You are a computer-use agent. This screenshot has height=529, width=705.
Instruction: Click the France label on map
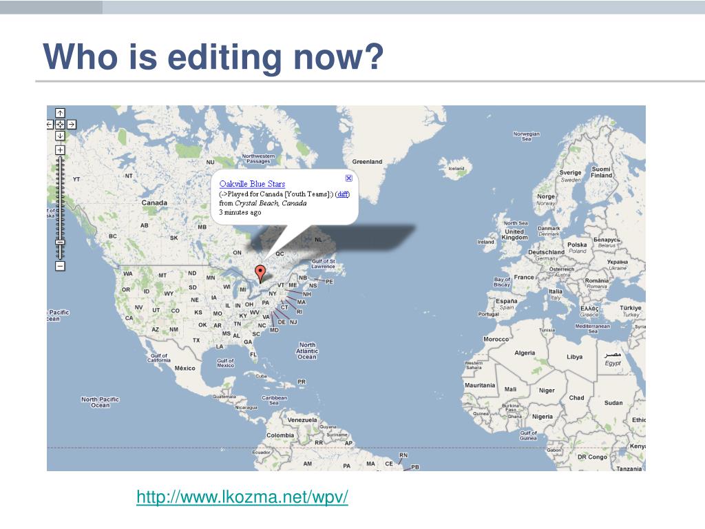click(x=524, y=277)
